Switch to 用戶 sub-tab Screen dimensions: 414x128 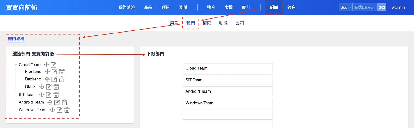pos(174,23)
